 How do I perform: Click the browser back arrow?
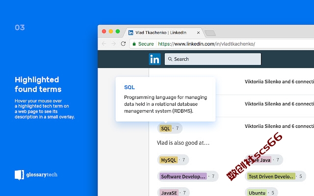tap(104, 44)
